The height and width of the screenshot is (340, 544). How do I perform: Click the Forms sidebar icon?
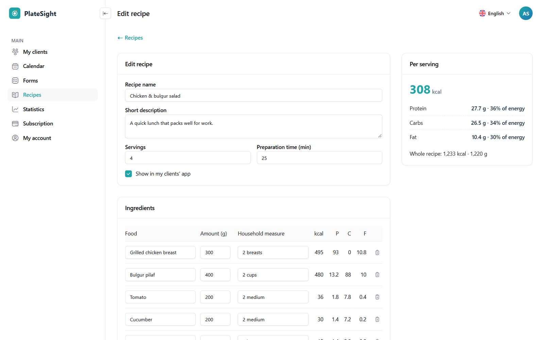coord(15,81)
